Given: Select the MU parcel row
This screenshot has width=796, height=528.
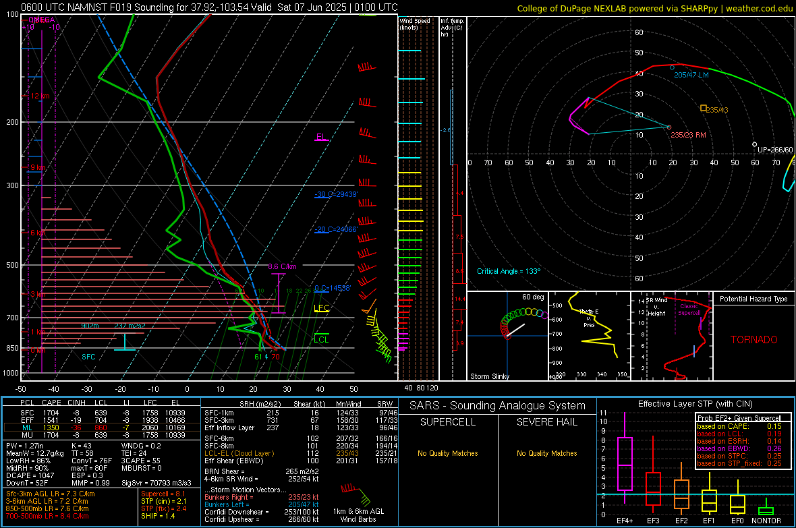Looking at the screenshot, I should pos(102,434).
